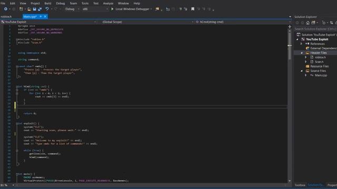
Task: Open the Edit menu
Action: click(13, 3)
